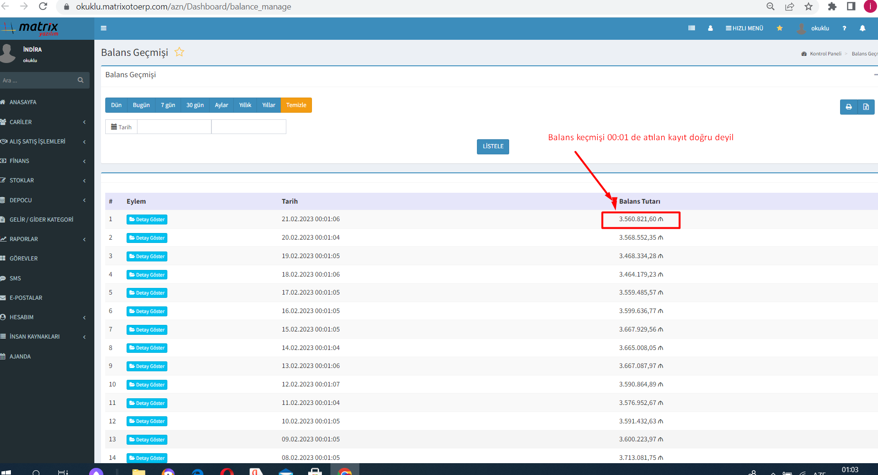
Task: Select the 30 gün date filter
Action: [x=195, y=105]
